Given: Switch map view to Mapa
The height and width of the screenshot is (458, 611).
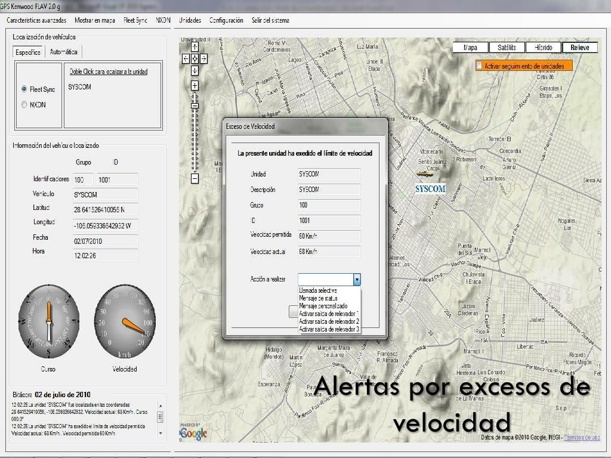Looking at the screenshot, I should tap(470, 48).
